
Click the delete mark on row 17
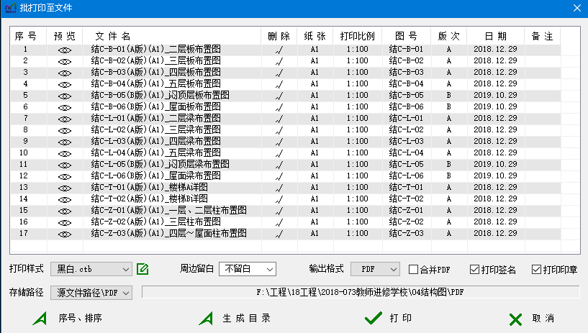coord(279,234)
